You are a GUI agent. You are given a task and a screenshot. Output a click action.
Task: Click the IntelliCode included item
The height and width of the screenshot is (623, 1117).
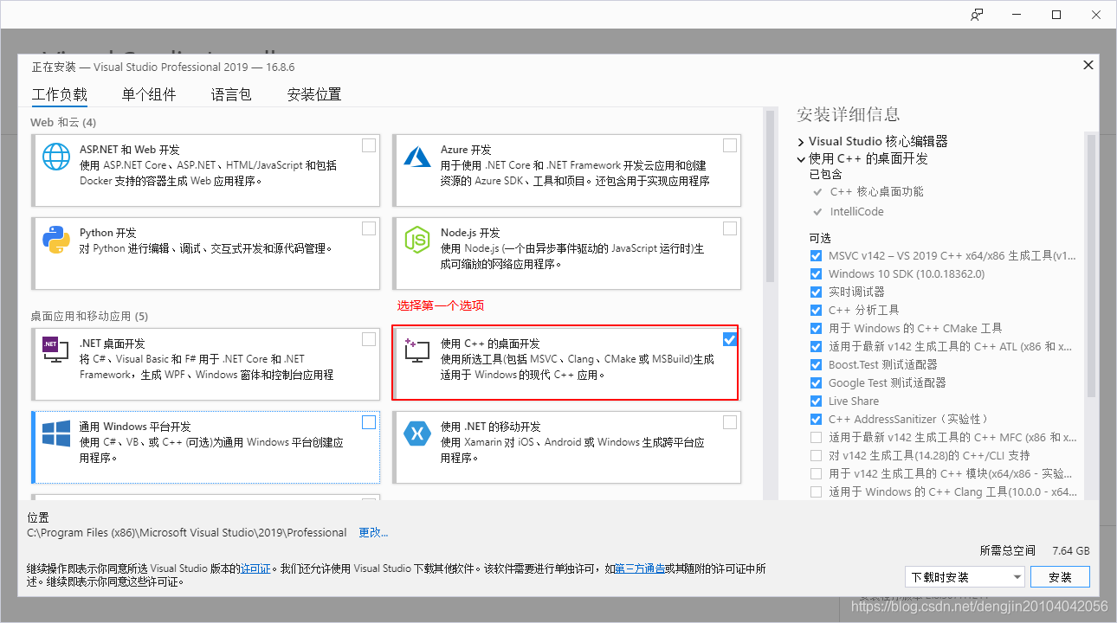tap(856, 211)
